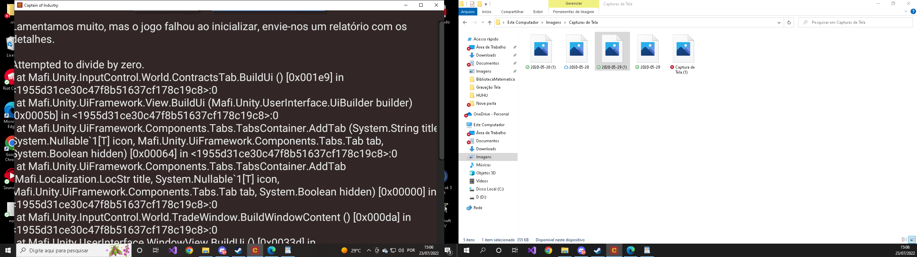Switch Explorer to large thumbnails view
The image size is (917, 257).
912,240
